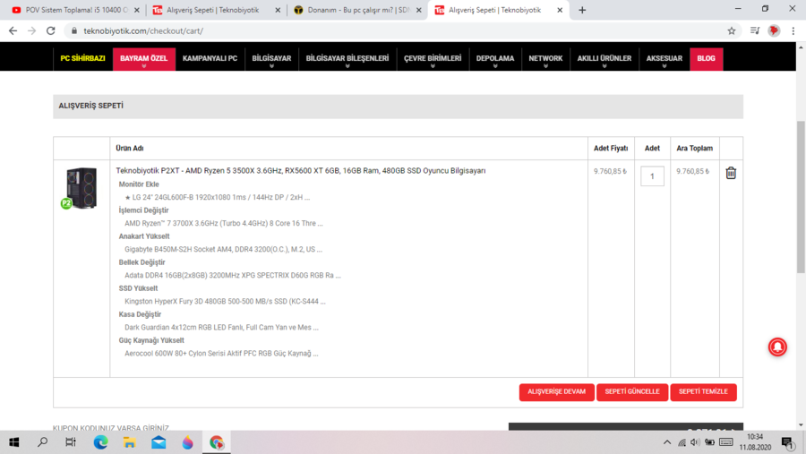Open Chrome icon on taskbar
The height and width of the screenshot is (454, 806).
point(217,442)
